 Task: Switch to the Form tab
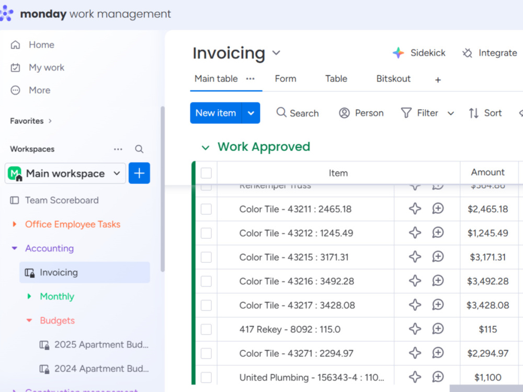(286, 79)
